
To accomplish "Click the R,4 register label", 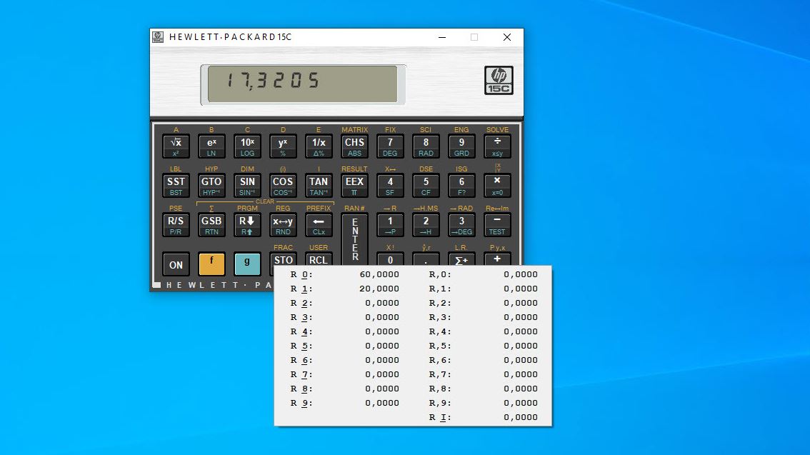I will (x=440, y=331).
